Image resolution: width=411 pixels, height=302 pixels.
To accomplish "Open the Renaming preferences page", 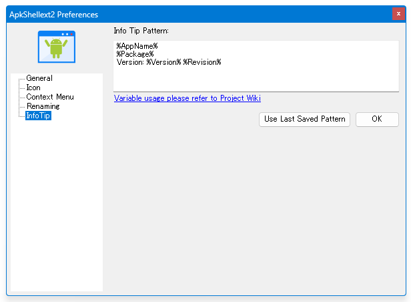I will tap(43, 106).
